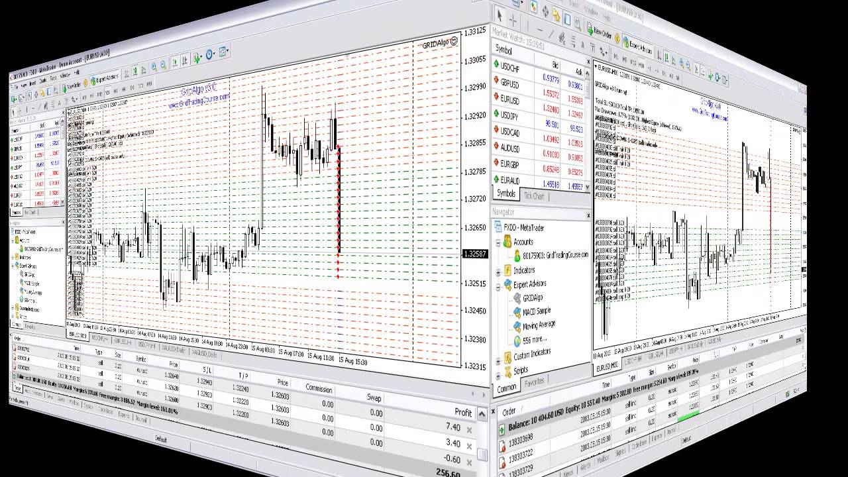
Task: Click the Profit column header in left Terminal
Action: [463, 413]
